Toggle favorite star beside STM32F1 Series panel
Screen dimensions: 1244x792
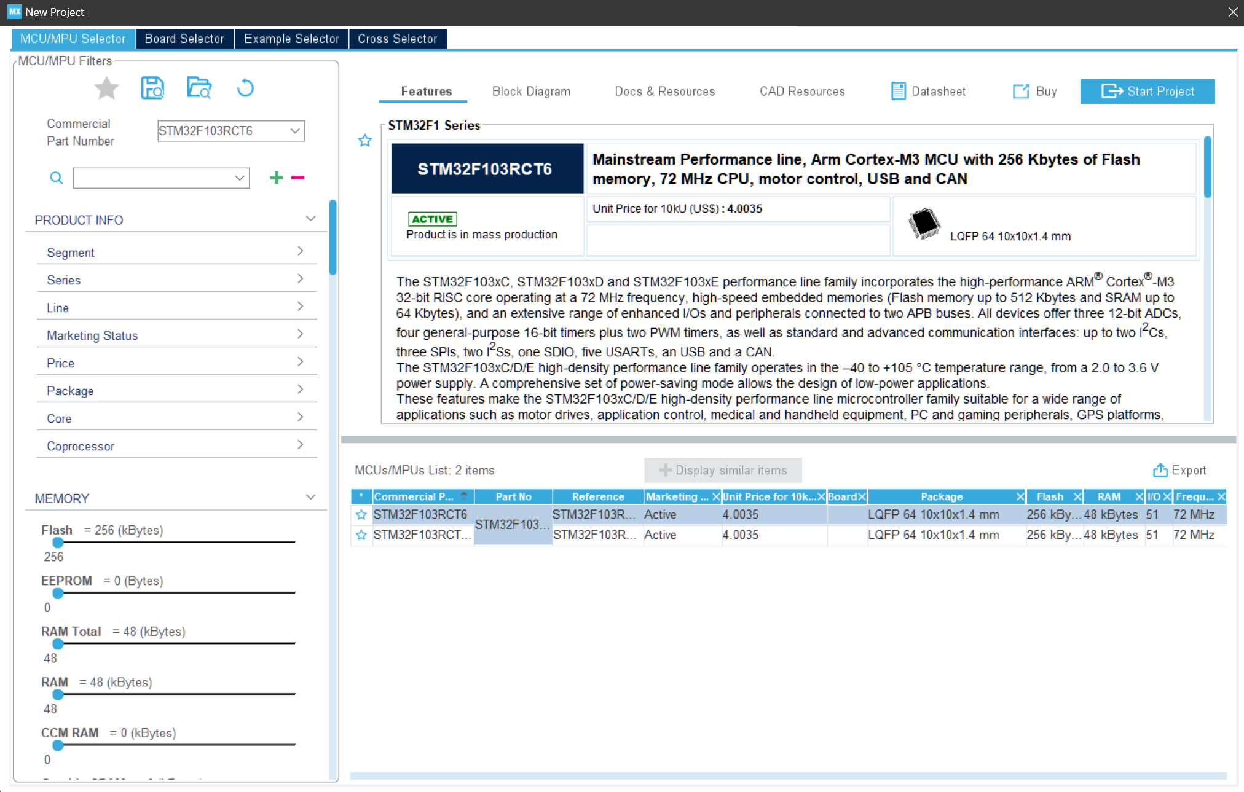point(365,141)
